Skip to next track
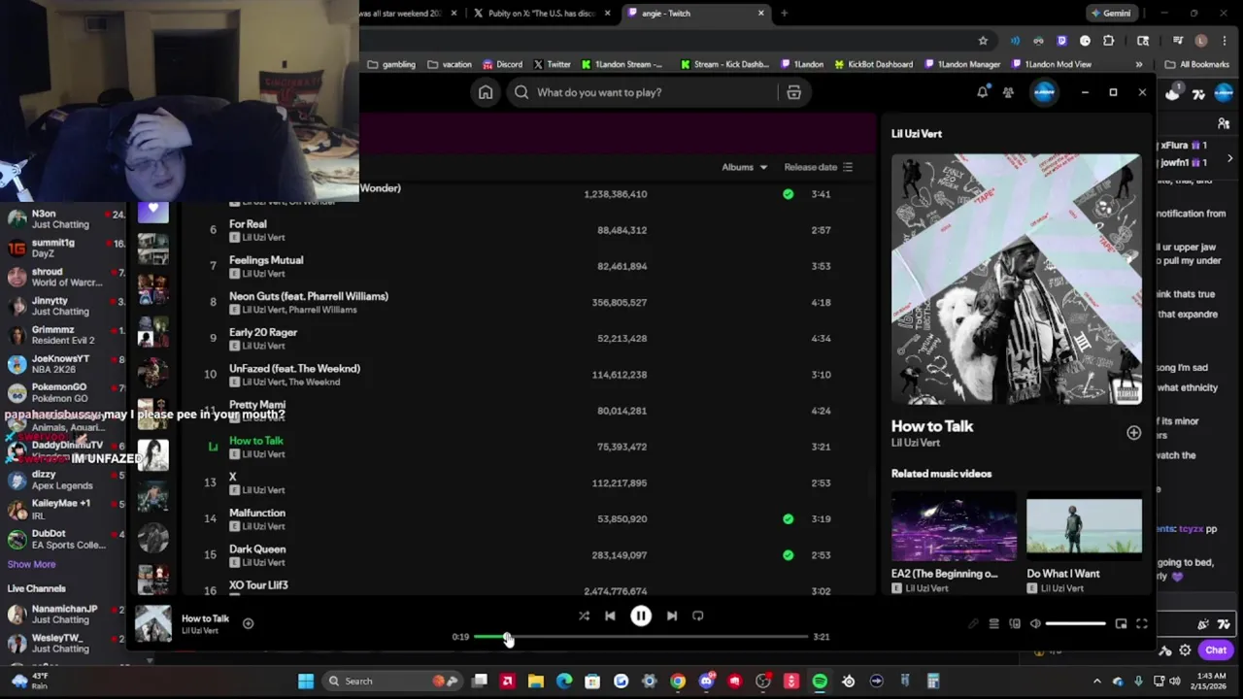 (672, 616)
